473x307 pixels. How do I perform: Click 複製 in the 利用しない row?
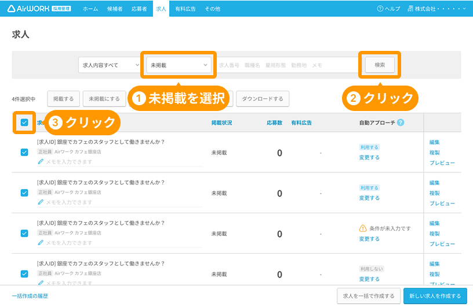point(435,274)
